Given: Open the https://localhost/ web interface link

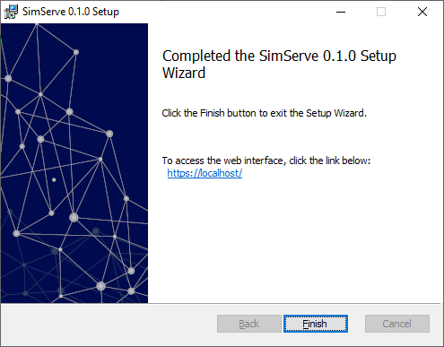Looking at the screenshot, I should (205, 173).
